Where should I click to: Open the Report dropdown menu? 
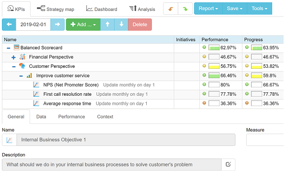(x=208, y=9)
